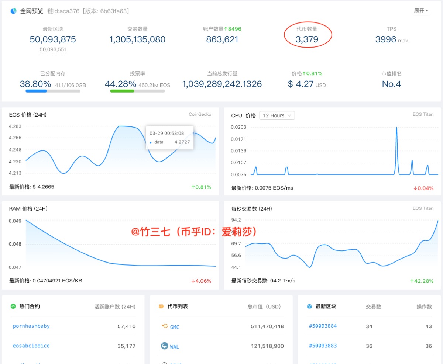The width and height of the screenshot is (443, 364).
Task: Click the latest CPU price 0.0075 EOS/ms
Action: (x=274, y=188)
